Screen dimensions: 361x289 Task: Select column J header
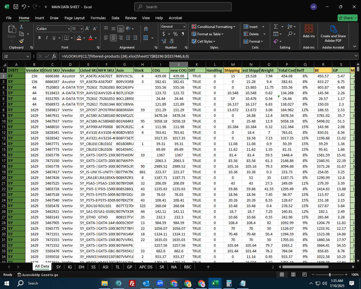click(x=179, y=65)
